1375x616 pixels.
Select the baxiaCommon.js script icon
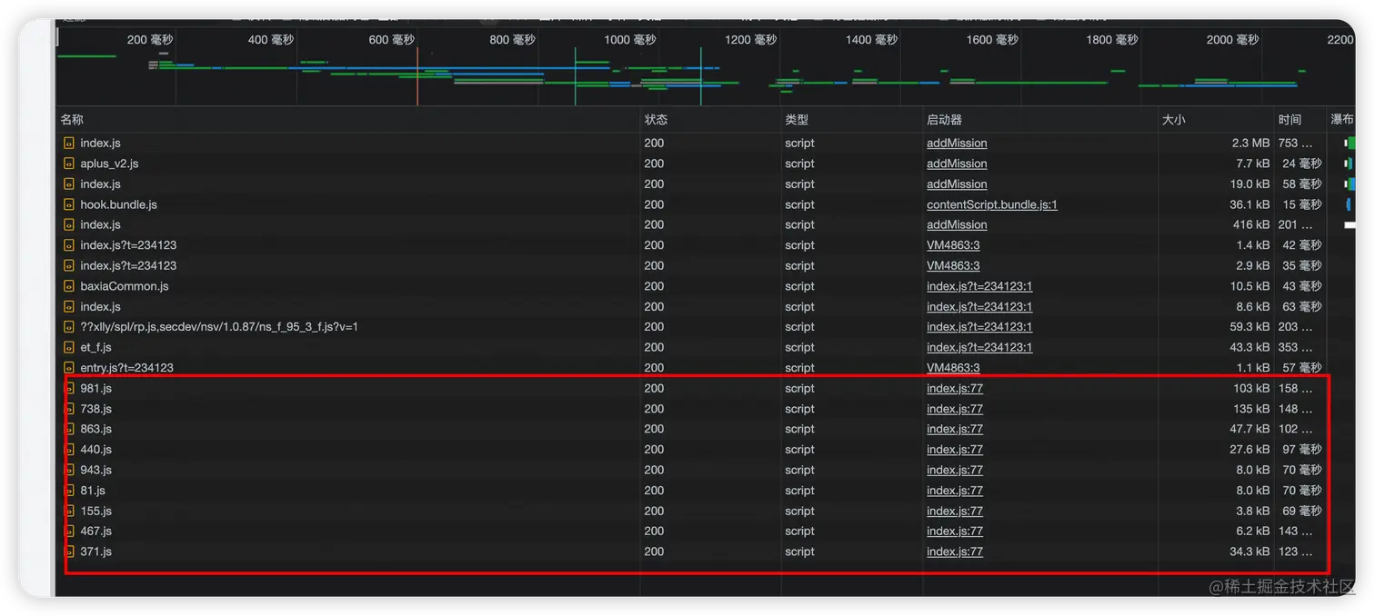(69, 286)
